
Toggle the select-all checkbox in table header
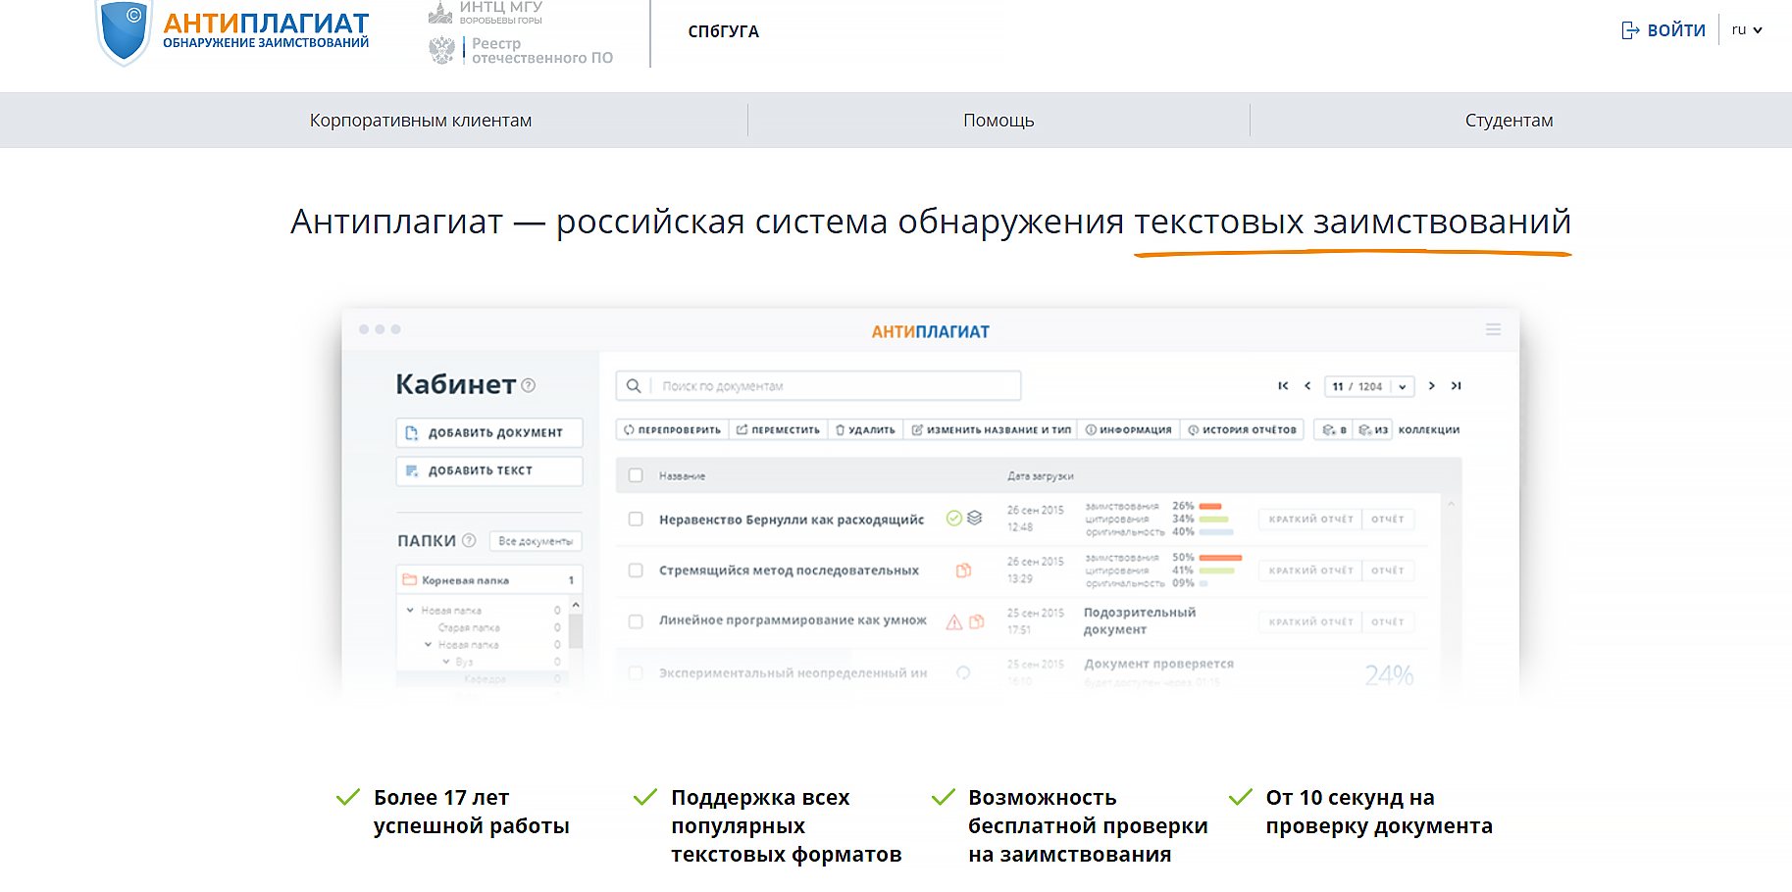coord(636,475)
